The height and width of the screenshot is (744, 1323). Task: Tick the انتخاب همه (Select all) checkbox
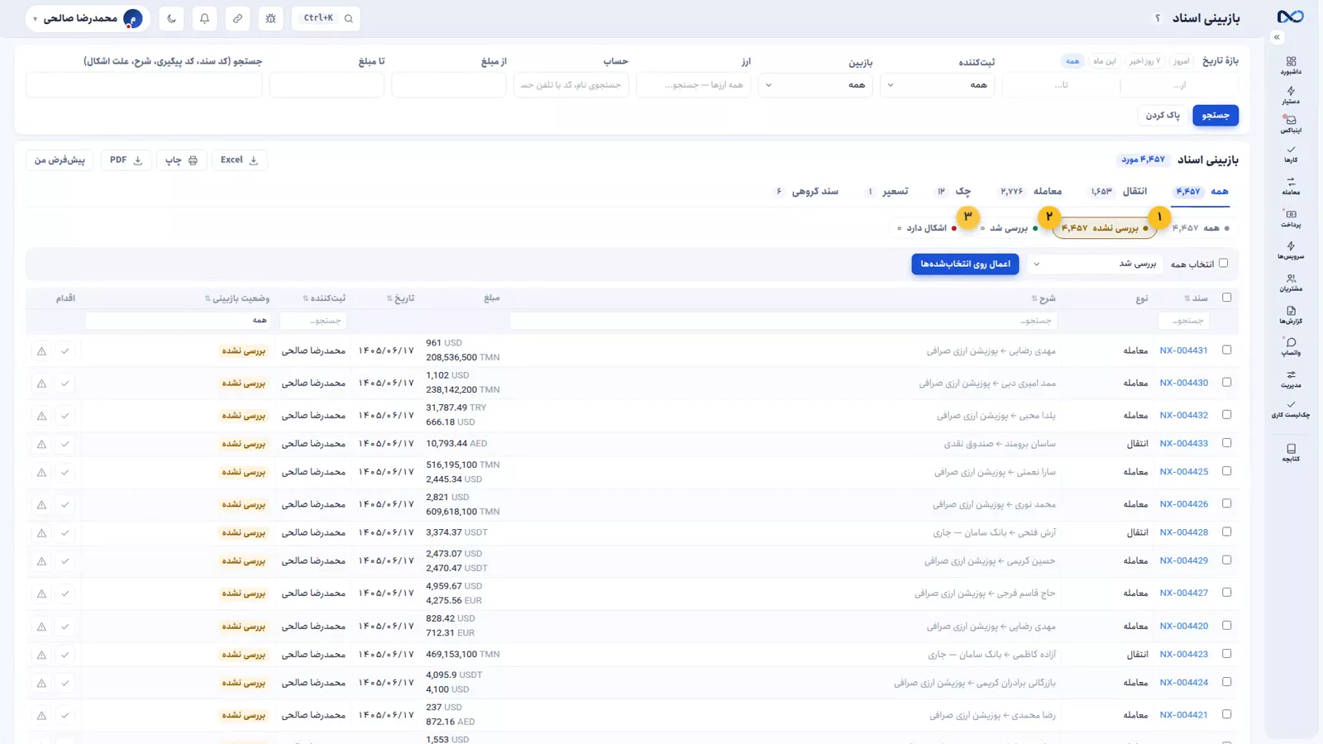(1223, 263)
